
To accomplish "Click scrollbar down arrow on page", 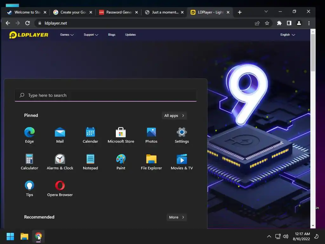I will 313,226.
